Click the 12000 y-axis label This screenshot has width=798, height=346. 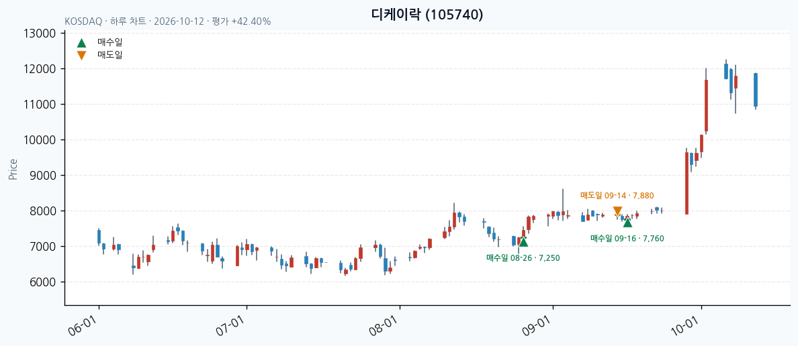pyautogui.click(x=40, y=69)
